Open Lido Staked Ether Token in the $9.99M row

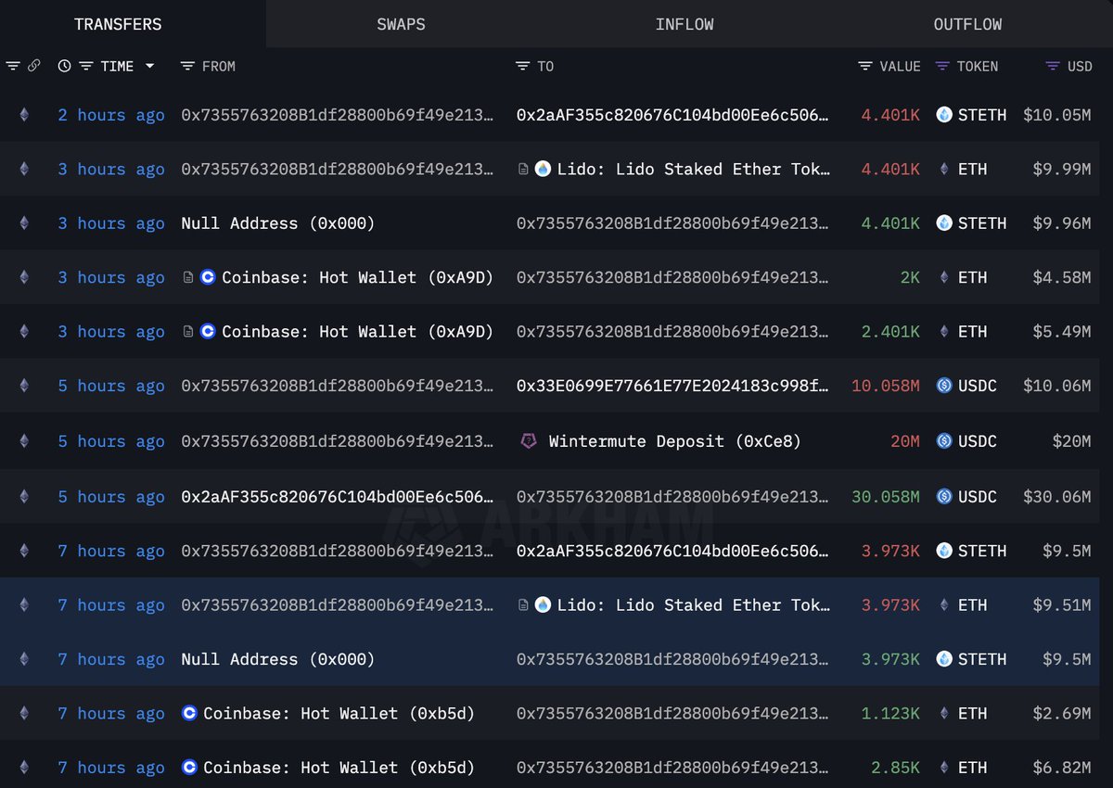(694, 169)
